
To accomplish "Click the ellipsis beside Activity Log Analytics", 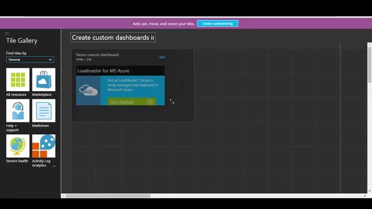I will [x=54, y=166].
